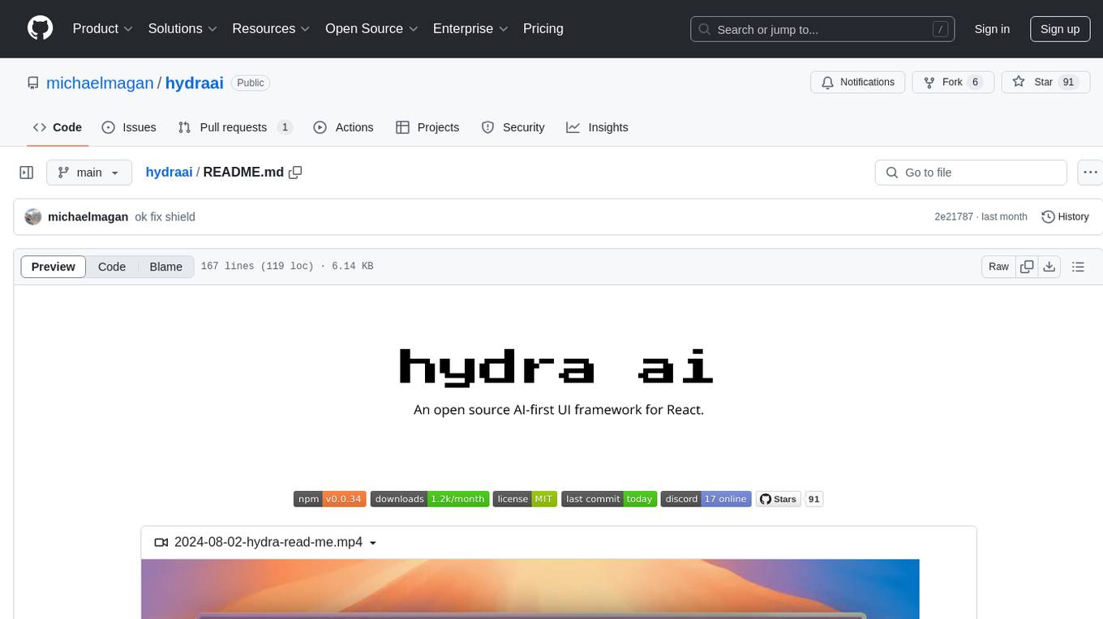Screen dimensions: 1103x619
Task: Open the 'ok fix shield' commit message
Action: coord(165,216)
